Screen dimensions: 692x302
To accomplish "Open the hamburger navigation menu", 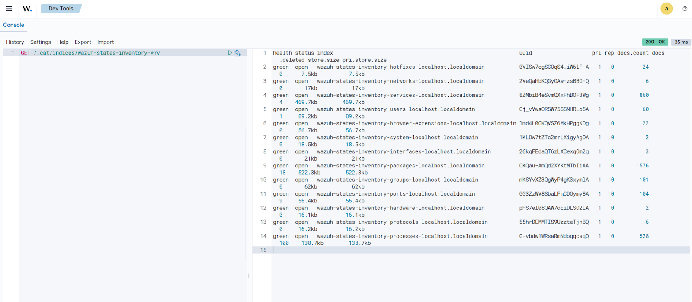I will click(x=9, y=9).
